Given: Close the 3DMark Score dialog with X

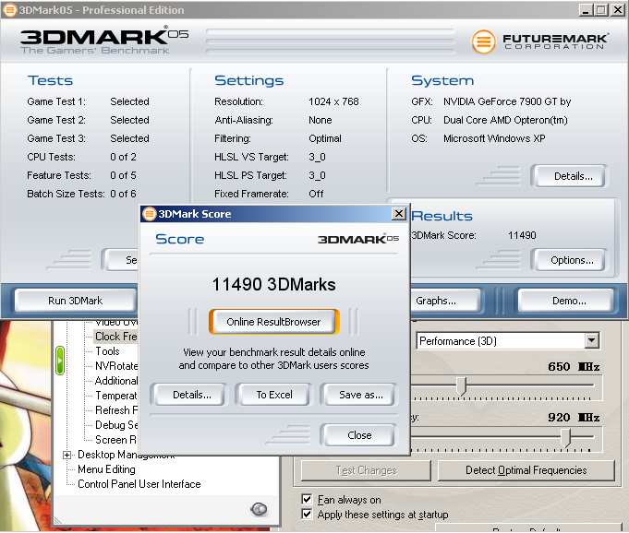Looking at the screenshot, I should click(399, 214).
